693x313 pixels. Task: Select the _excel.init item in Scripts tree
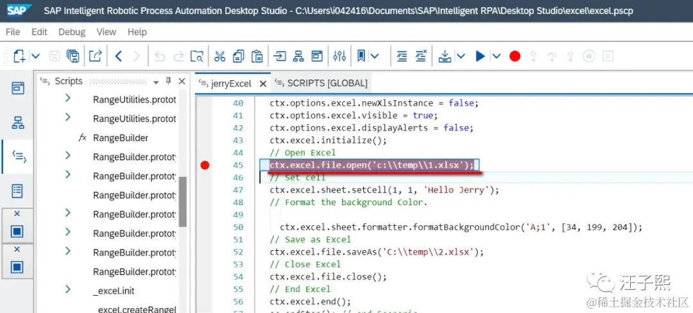tap(114, 291)
